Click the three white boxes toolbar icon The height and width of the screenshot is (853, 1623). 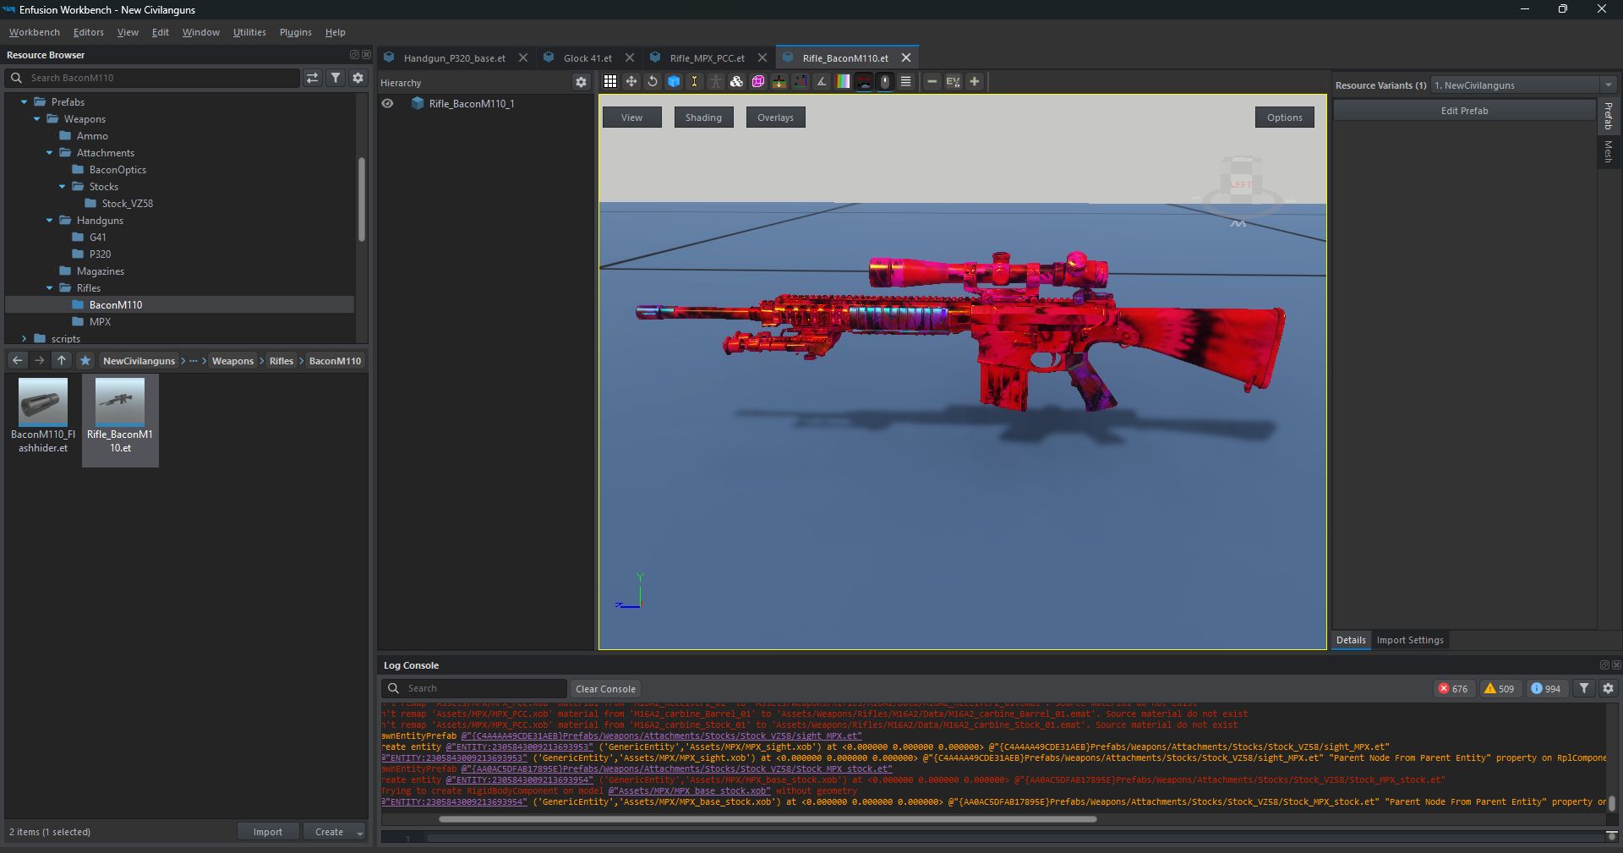[x=736, y=82]
